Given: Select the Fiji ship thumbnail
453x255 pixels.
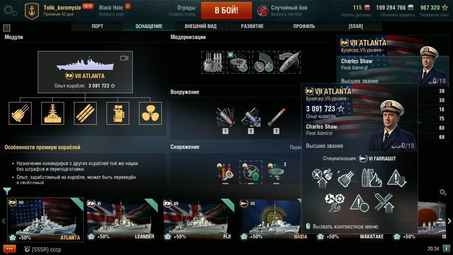Looking at the screenshot, I should pyautogui.click(x=199, y=220).
